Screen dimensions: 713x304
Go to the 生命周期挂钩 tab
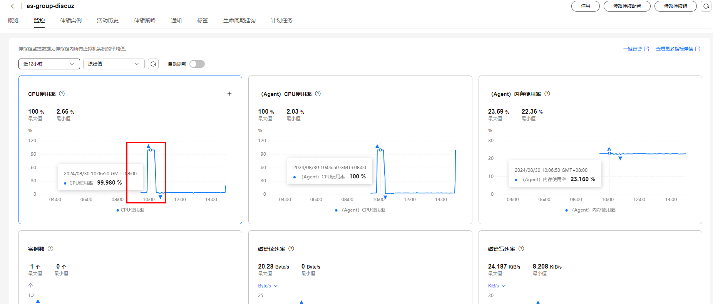(239, 20)
